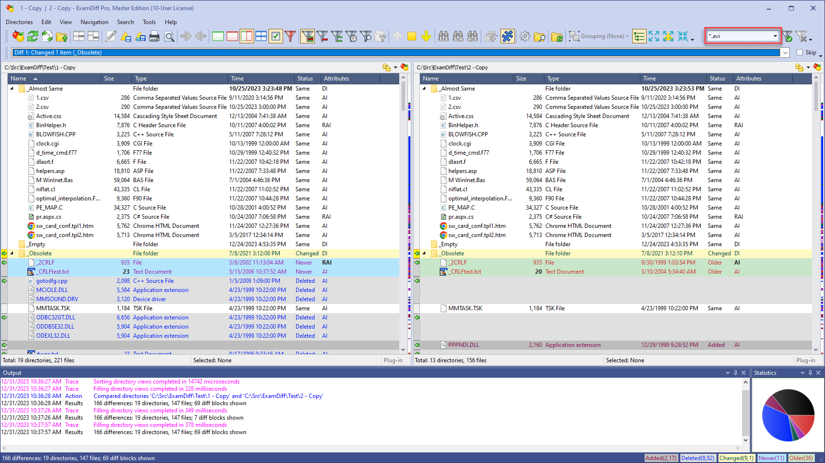Open left pane path history dropdown

[x=395, y=67]
